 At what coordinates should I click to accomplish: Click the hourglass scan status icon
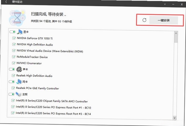[17, 18]
